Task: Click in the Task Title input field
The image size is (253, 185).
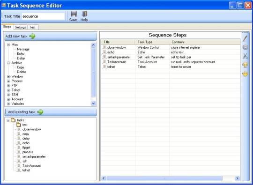Action: click(x=43, y=16)
